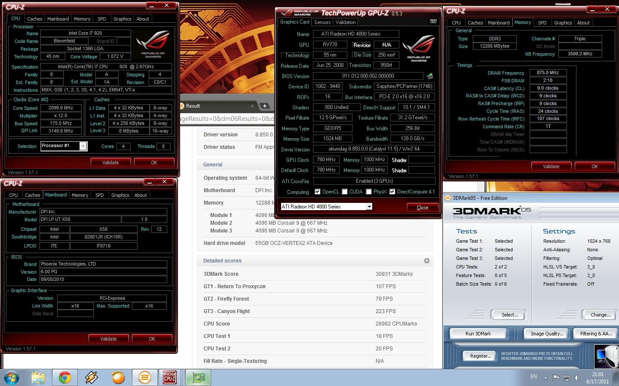Click the ROG logo in GPU-Z
The height and width of the screenshot is (386, 619).
[x=419, y=49]
